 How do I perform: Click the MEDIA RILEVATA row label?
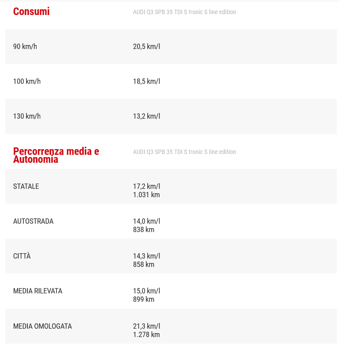coord(37,291)
